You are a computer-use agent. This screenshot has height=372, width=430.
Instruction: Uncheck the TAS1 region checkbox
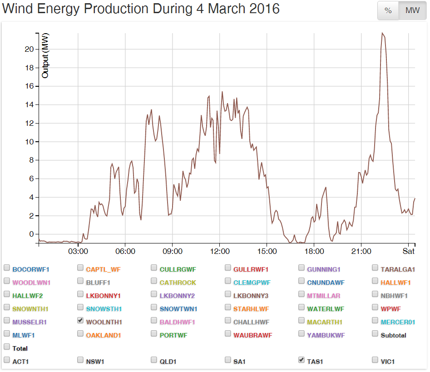pos(301,360)
